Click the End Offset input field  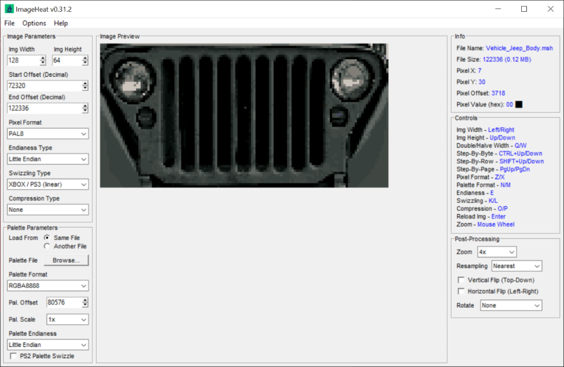pyautogui.click(x=45, y=108)
